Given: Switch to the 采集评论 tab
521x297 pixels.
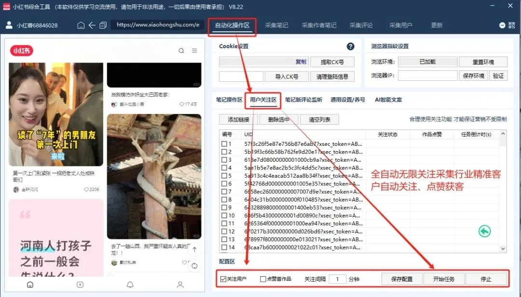Looking at the screenshot, I should click(361, 25).
